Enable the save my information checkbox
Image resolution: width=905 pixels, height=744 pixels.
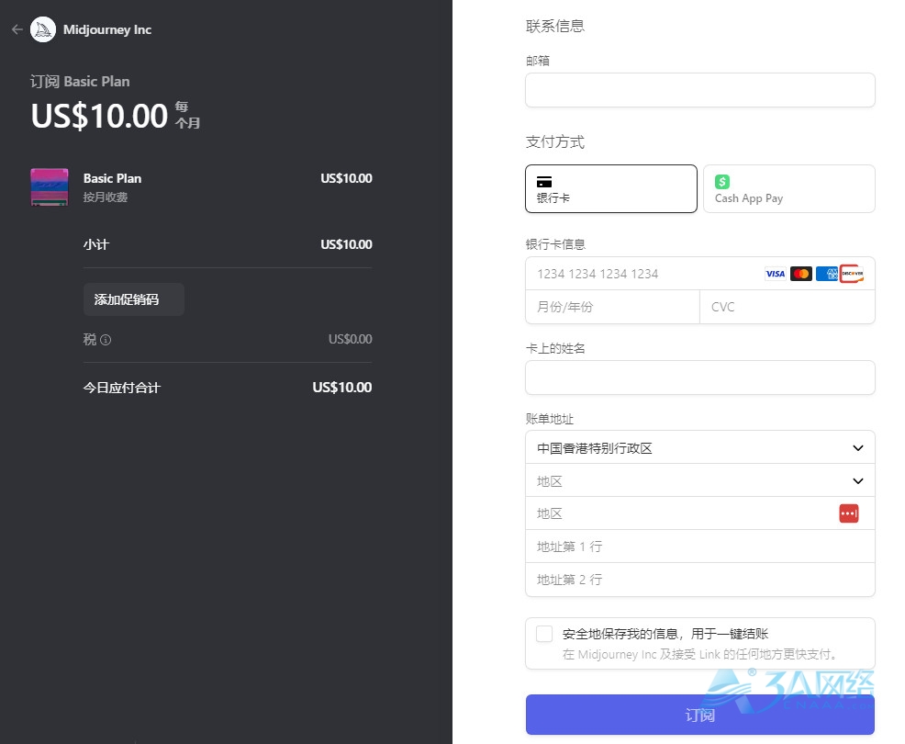[544, 634]
